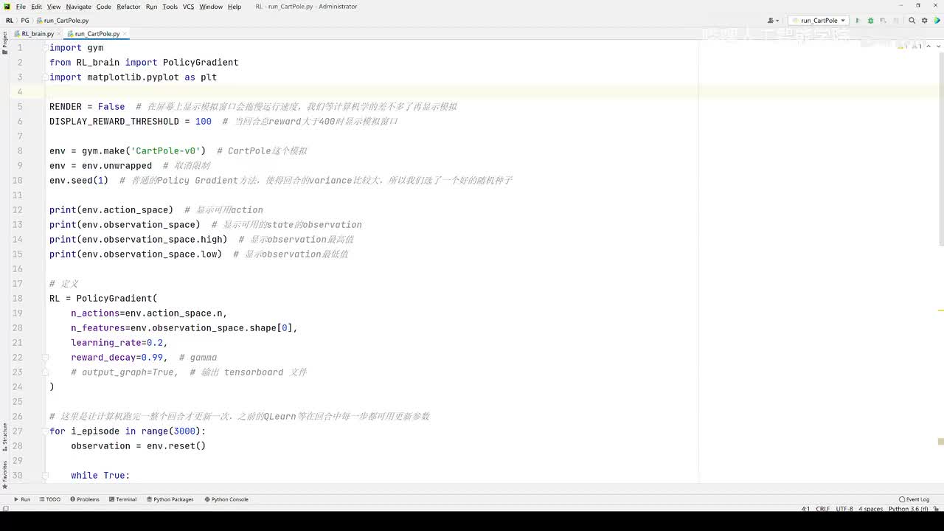This screenshot has height=531, width=944.
Task: Open the View menu
Action: tap(54, 7)
